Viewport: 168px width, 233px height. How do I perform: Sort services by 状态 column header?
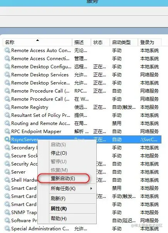[x=100, y=42]
